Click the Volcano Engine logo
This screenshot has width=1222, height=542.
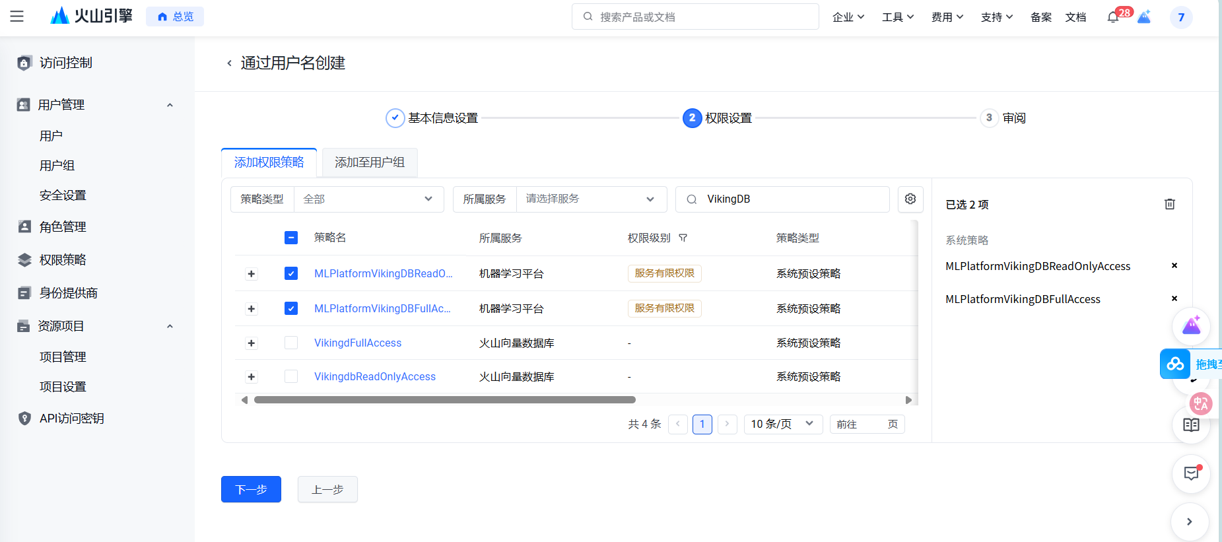click(92, 16)
